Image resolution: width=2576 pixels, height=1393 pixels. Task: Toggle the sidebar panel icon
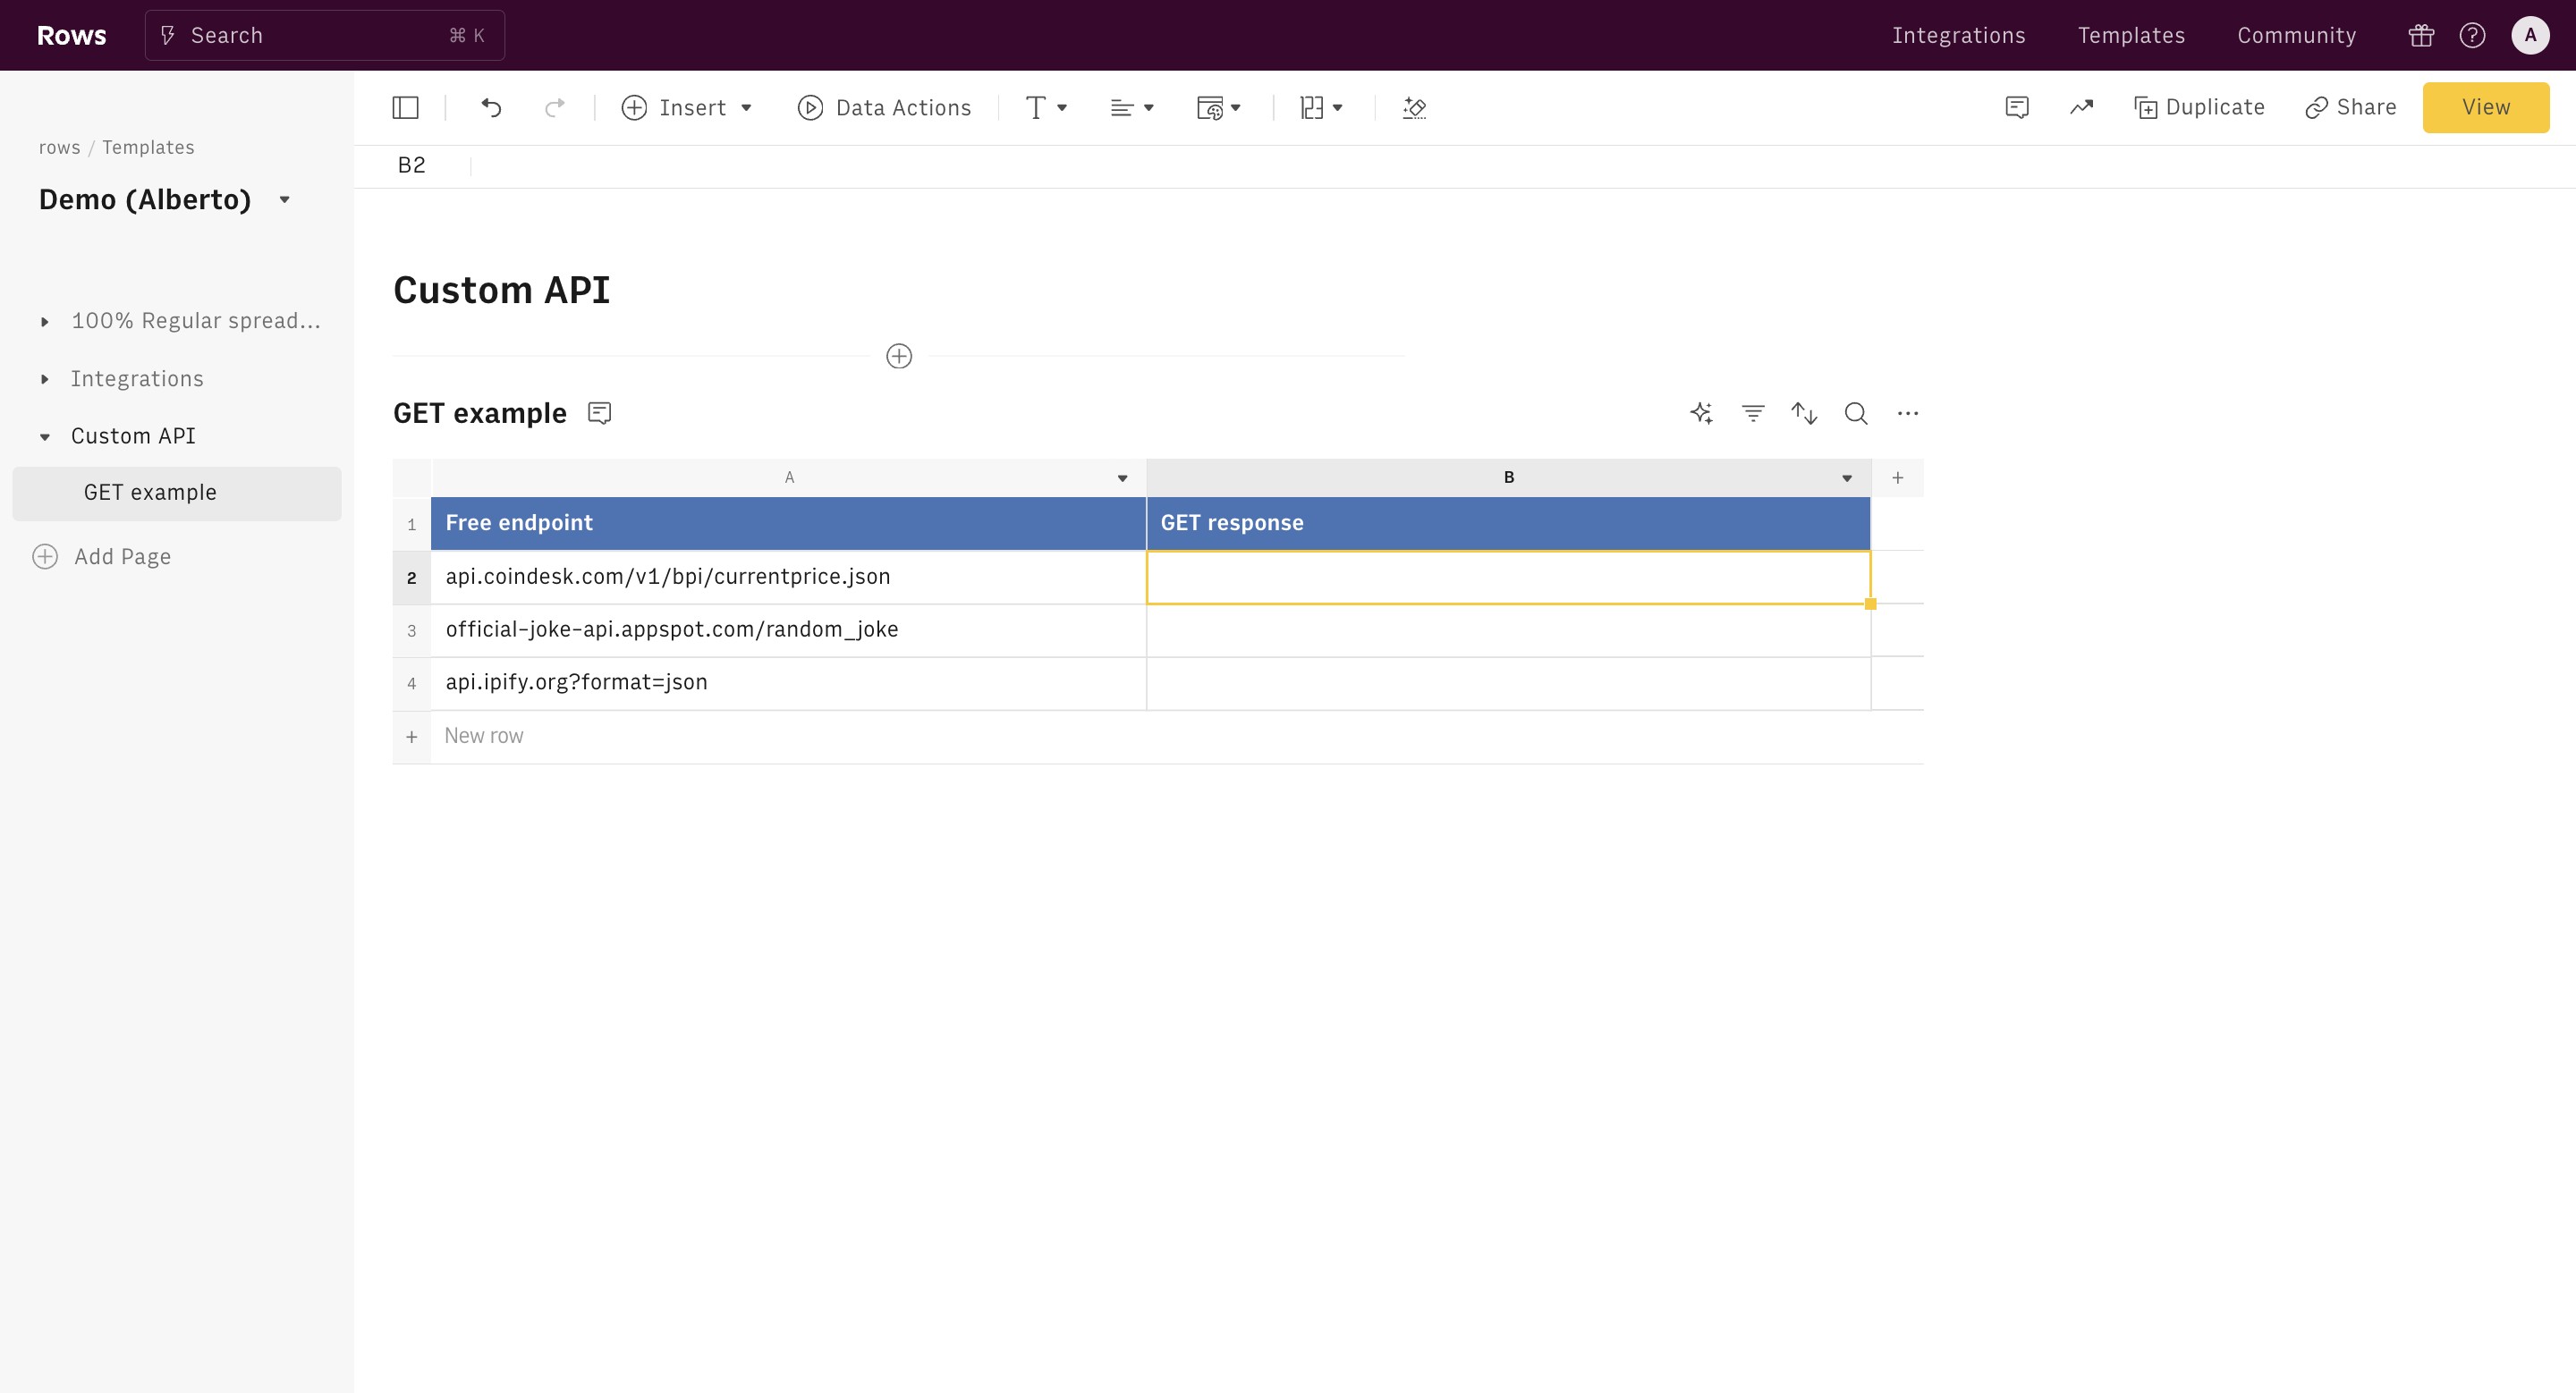tap(405, 107)
